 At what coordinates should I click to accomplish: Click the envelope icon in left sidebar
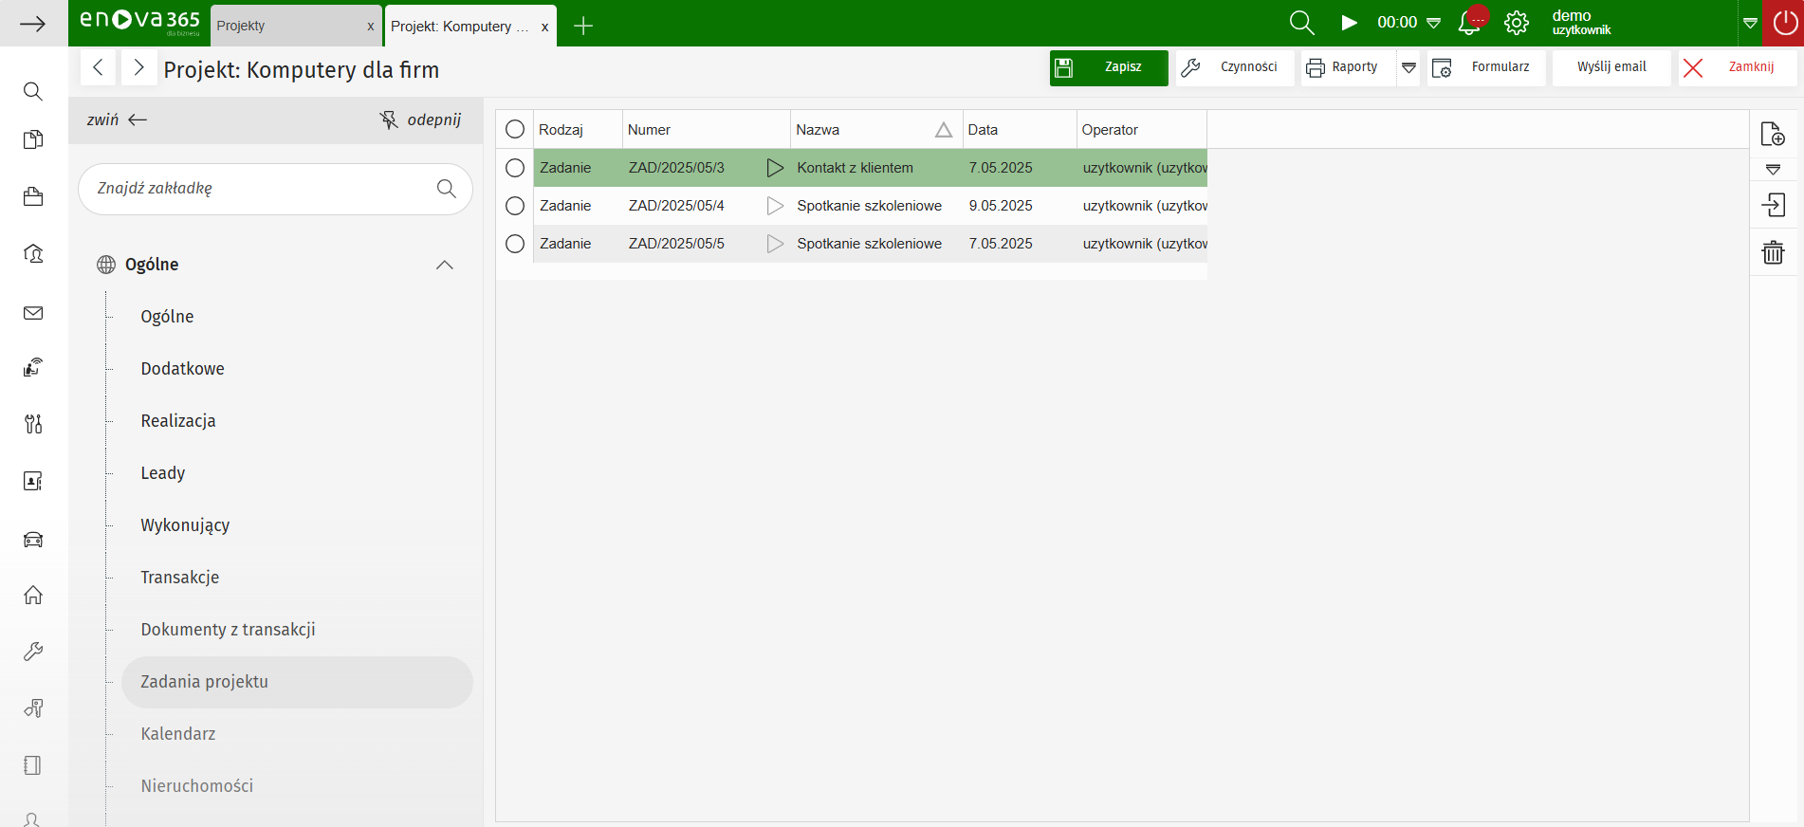[33, 313]
